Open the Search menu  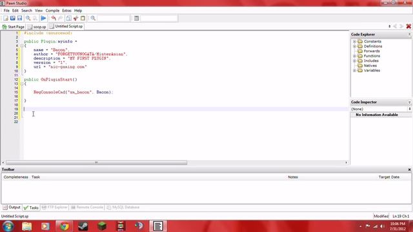[x=26, y=10]
